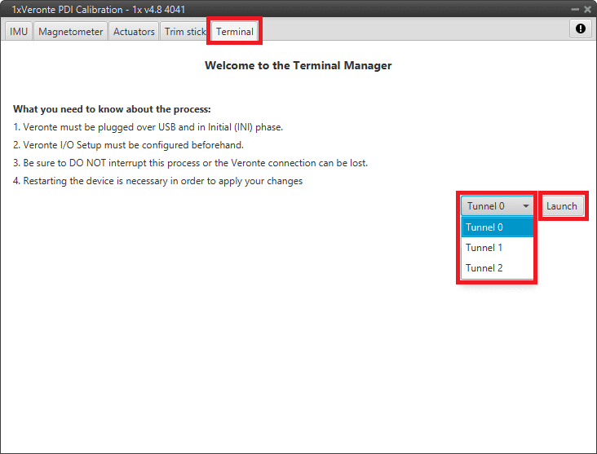Image resolution: width=597 pixels, height=454 pixels.
Task: Select the Trim stick tab
Action: [x=185, y=32]
